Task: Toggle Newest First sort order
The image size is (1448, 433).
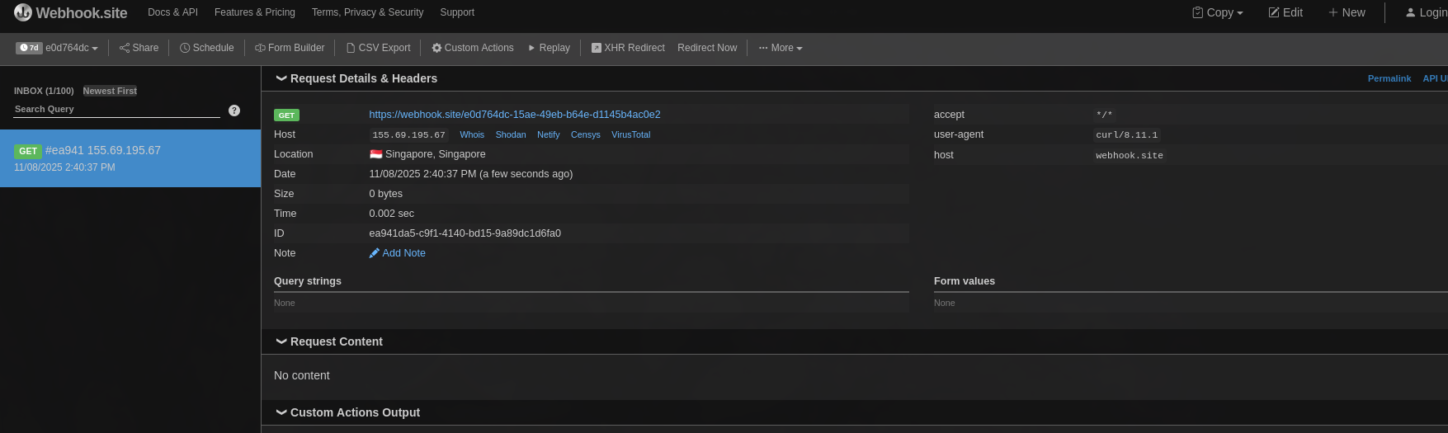Action: tap(110, 91)
